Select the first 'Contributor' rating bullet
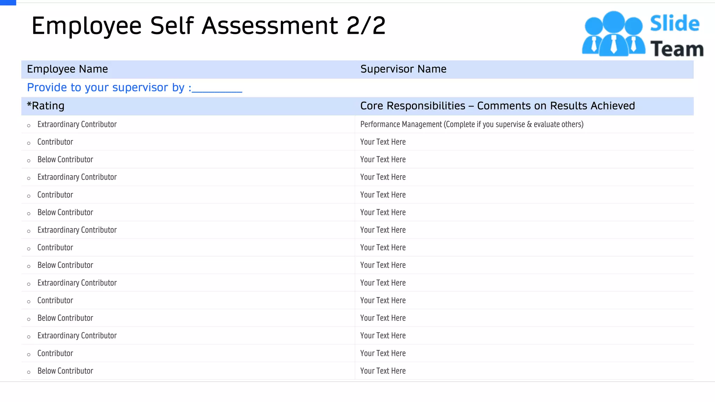The height and width of the screenshot is (402, 715). pos(29,143)
